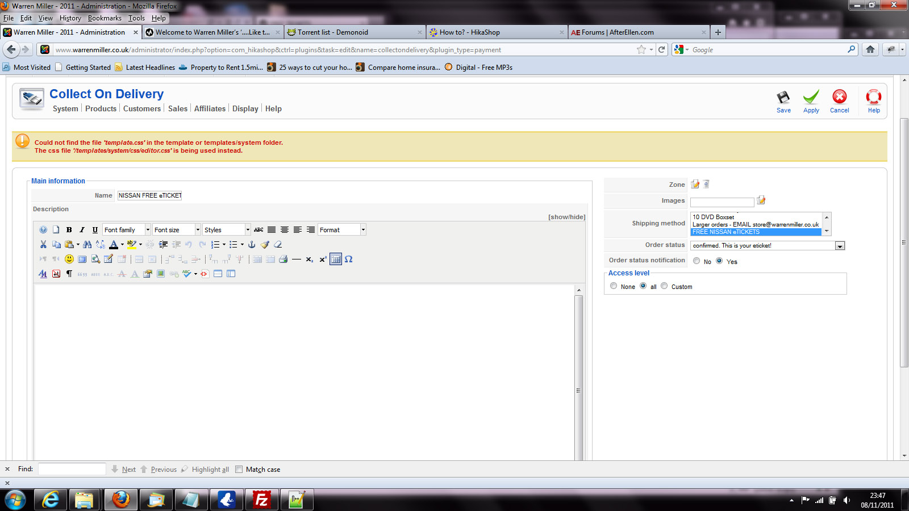Create new document in the editor toolbar
The width and height of the screenshot is (909, 511).
point(56,230)
